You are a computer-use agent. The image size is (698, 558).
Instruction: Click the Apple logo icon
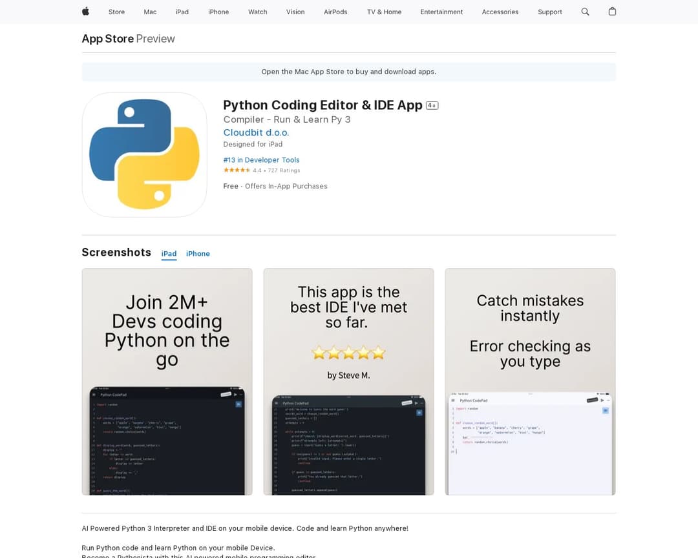pos(85,12)
